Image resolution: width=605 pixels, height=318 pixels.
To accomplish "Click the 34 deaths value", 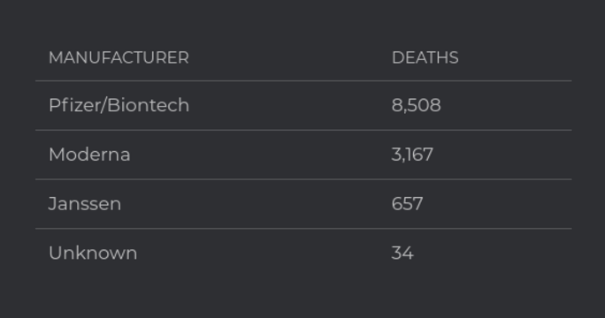I will point(402,253).
